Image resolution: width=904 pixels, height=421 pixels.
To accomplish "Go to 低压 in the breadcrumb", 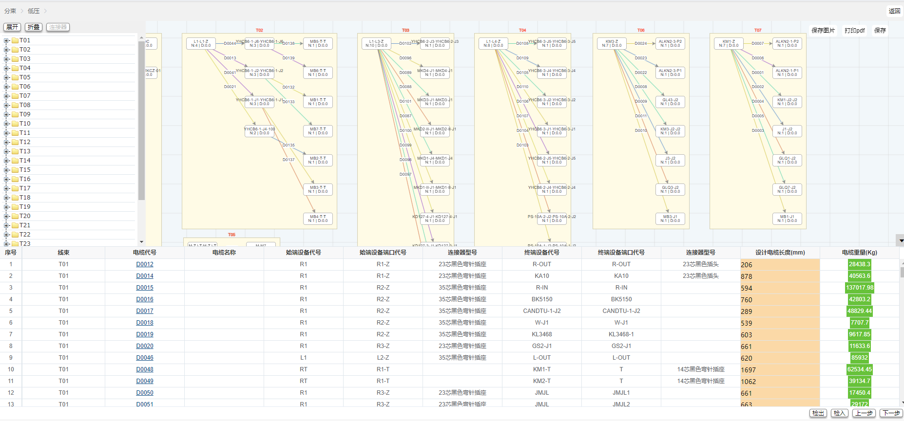I will pyautogui.click(x=34, y=11).
